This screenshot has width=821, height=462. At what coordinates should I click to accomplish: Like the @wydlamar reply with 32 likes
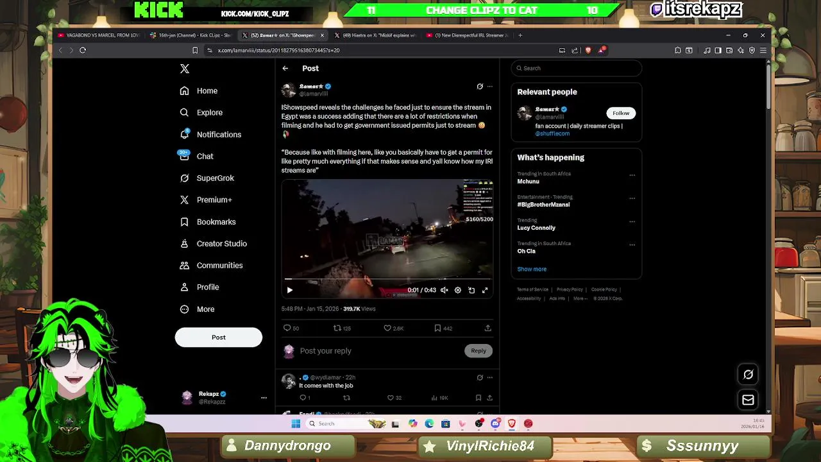[x=394, y=398]
